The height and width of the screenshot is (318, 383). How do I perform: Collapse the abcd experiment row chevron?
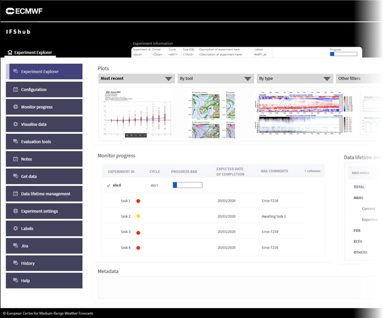click(108, 185)
